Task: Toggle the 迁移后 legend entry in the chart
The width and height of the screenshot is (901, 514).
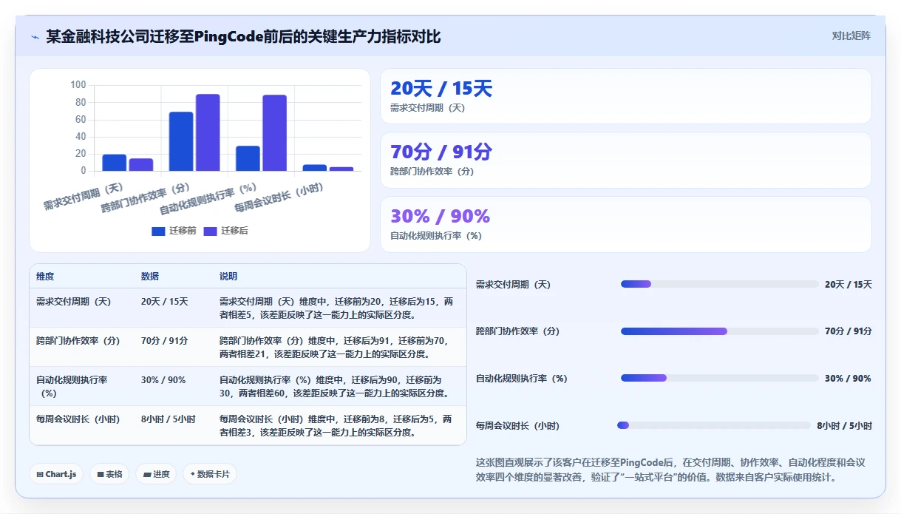Action: click(x=226, y=231)
